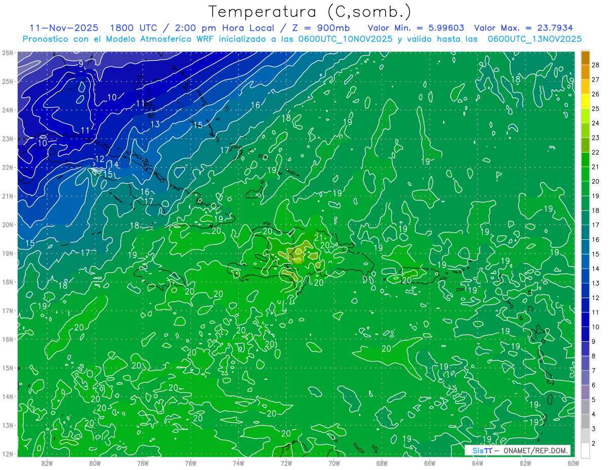
Task: Click the '12N' latitude axis label
Action: point(8,454)
